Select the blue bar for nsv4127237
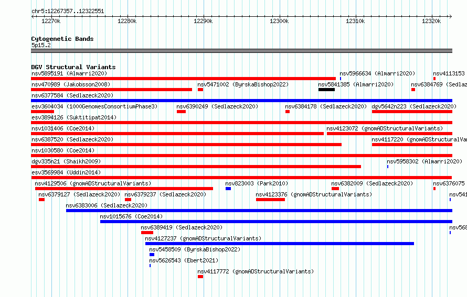The image size is (467, 297). tap(280, 244)
